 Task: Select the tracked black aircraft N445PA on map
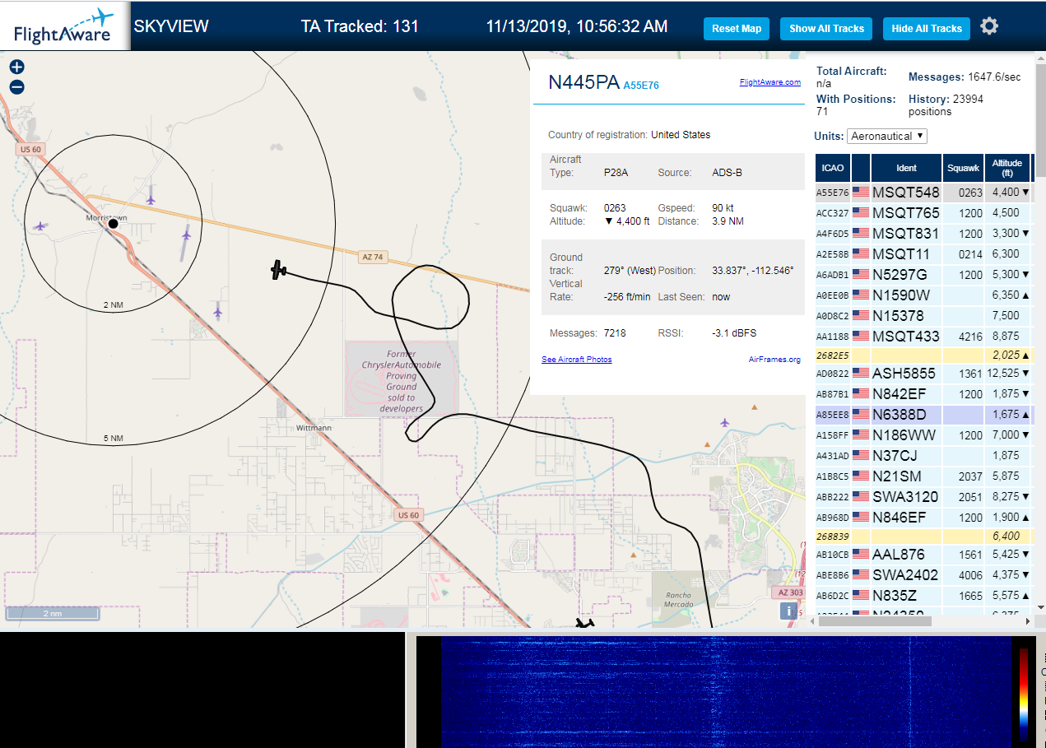[279, 269]
